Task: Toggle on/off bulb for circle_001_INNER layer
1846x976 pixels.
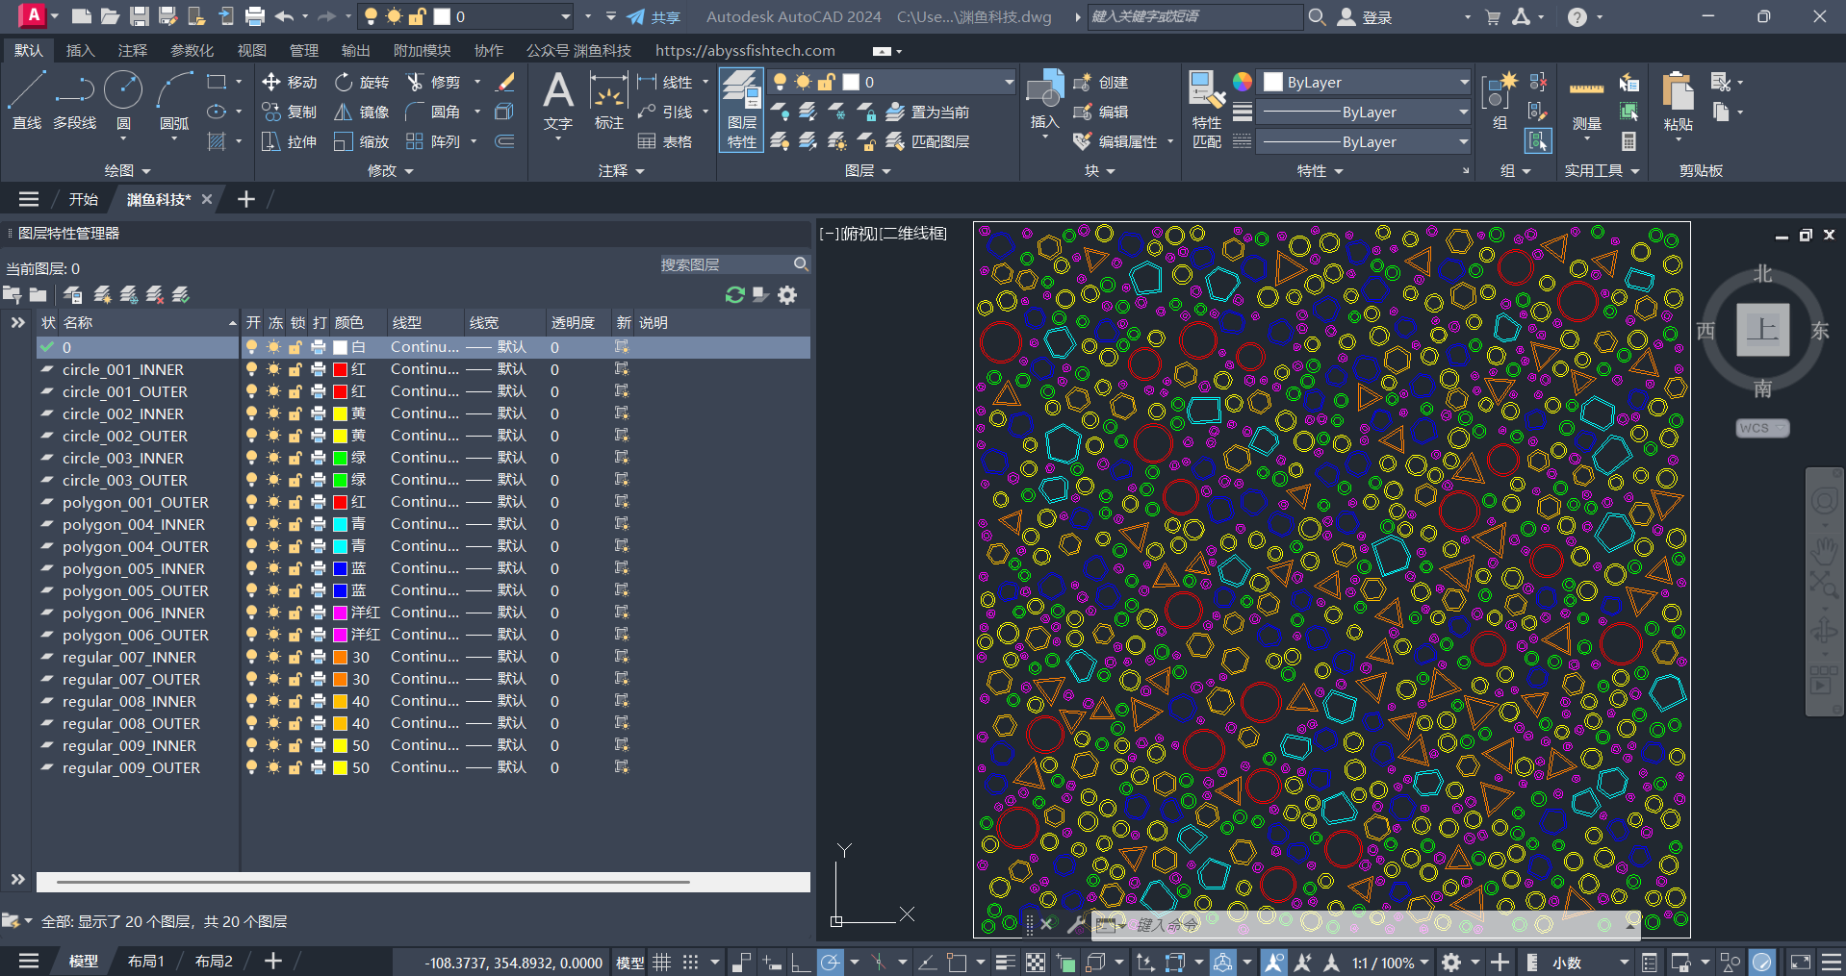Action: 252,369
